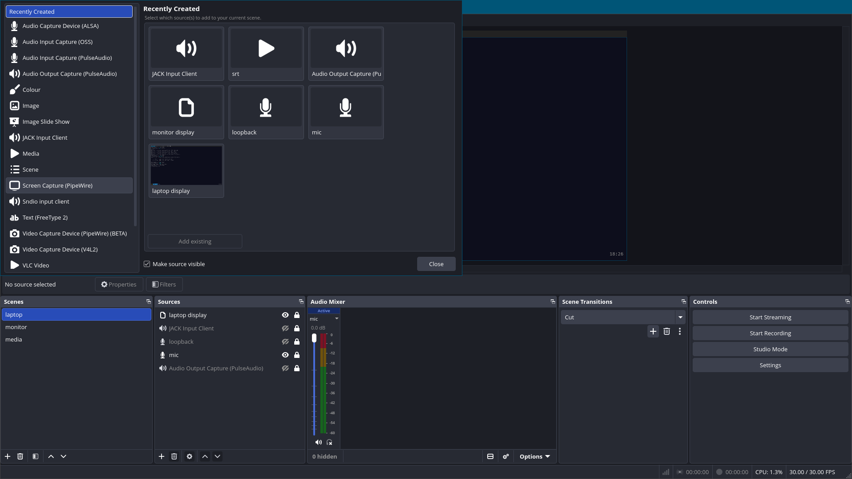Viewport: 852px width, 479px height.
Task: Delete selected source trash icon
Action: [x=174, y=456]
